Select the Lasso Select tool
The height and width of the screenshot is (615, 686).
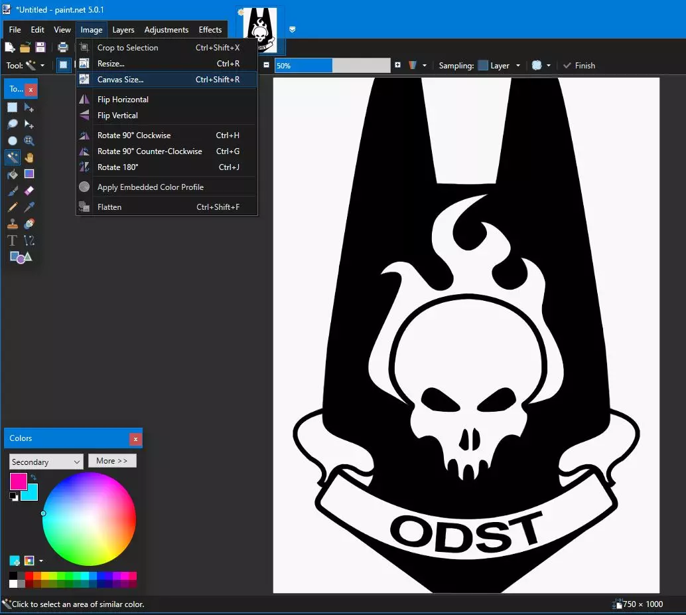tap(13, 124)
